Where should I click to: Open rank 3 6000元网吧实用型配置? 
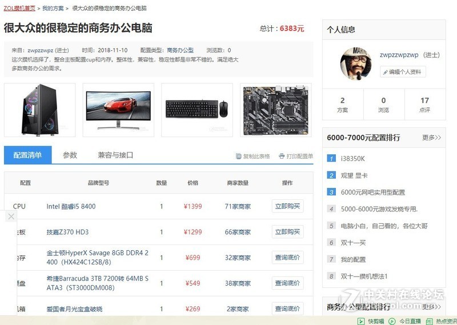click(x=373, y=192)
